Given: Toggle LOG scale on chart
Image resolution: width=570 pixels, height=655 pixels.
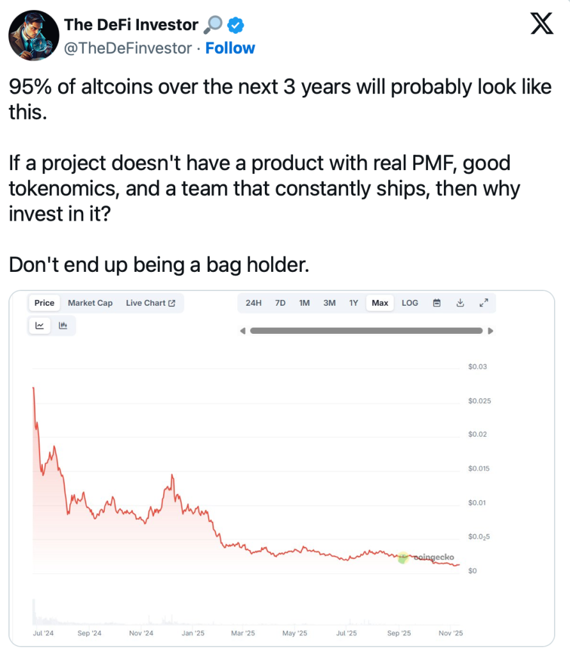Looking at the screenshot, I should pyautogui.click(x=410, y=303).
